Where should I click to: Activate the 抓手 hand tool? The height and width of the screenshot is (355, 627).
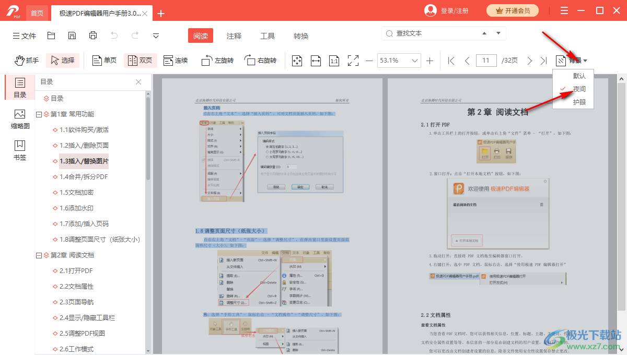(x=27, y=61)
